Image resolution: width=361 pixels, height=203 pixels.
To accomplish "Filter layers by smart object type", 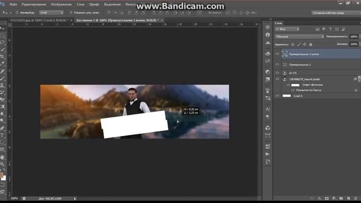I will click(344, 29).
